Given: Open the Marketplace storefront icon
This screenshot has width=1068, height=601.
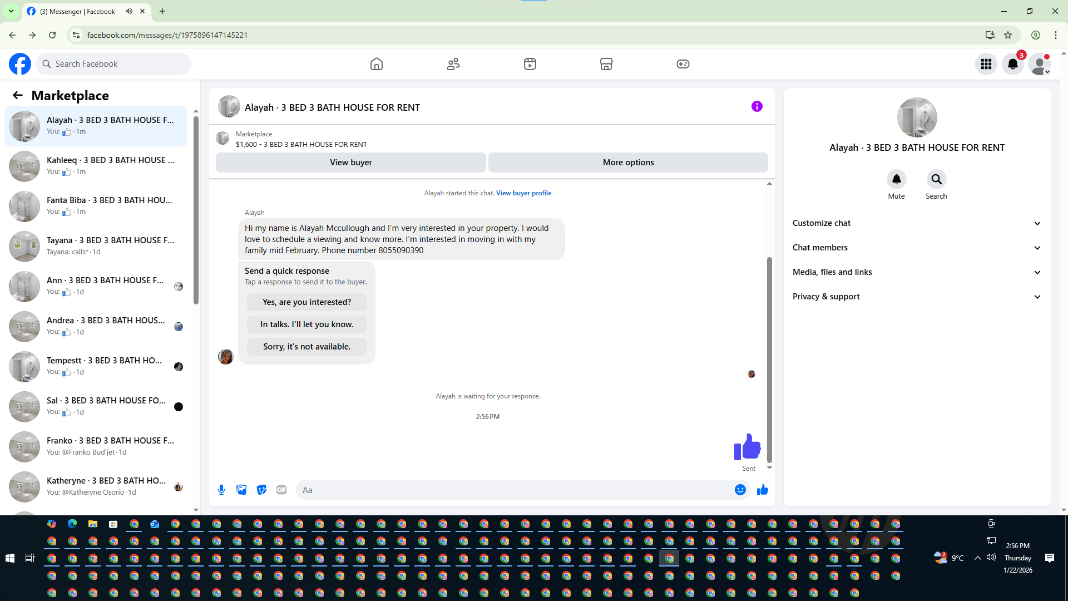Looking at the screenshot, I should pos(606,64).
